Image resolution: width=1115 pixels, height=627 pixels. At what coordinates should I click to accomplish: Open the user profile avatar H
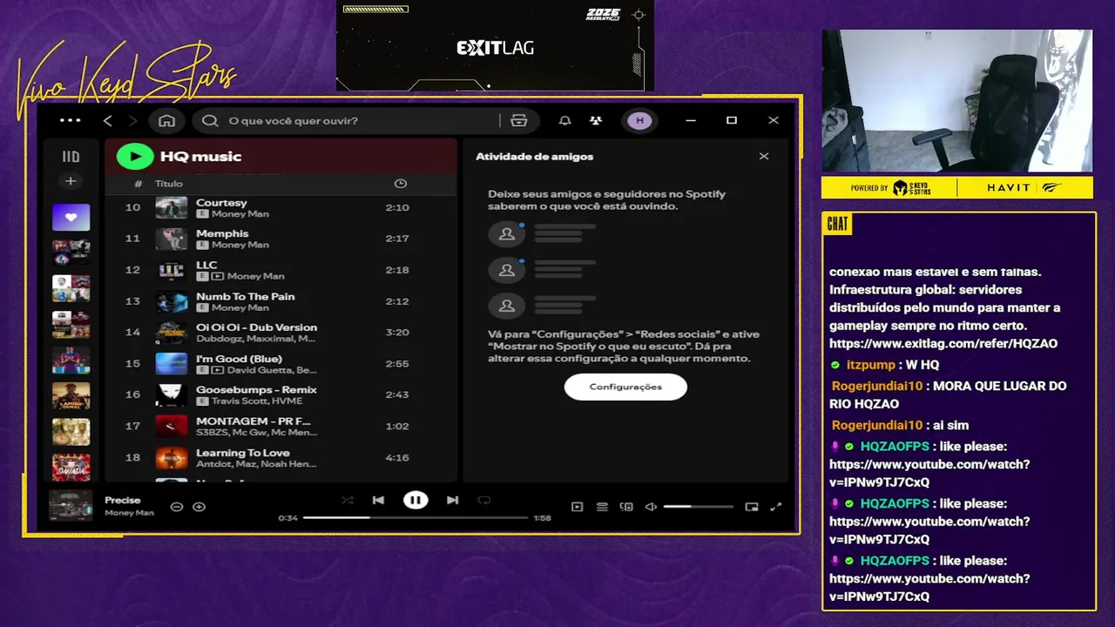(x=640, y=120)
